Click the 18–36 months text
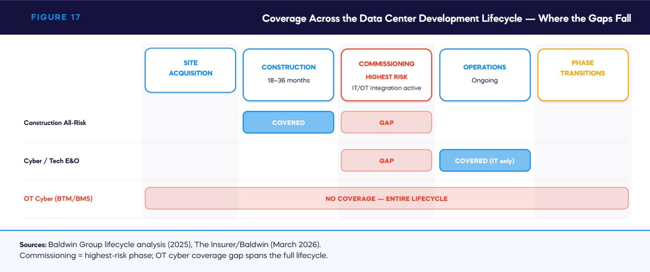650x272 pixels. pos(288,80)
